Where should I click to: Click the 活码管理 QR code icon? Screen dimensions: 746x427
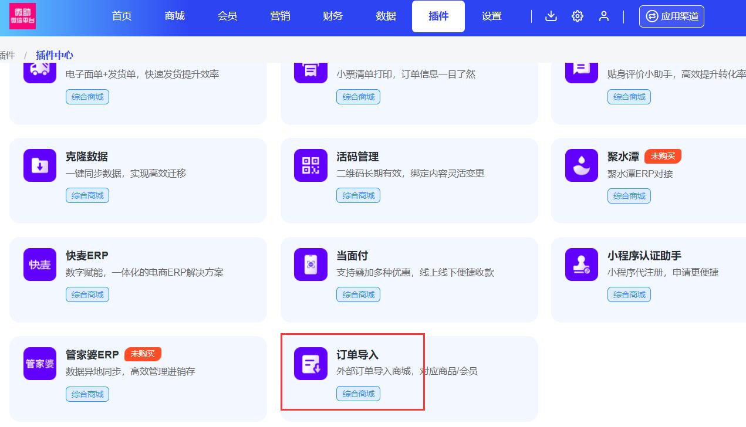tap(310, 165)
